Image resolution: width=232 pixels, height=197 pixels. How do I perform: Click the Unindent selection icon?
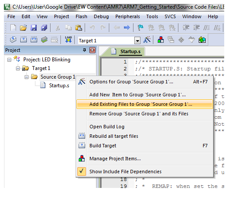[196, 28]
